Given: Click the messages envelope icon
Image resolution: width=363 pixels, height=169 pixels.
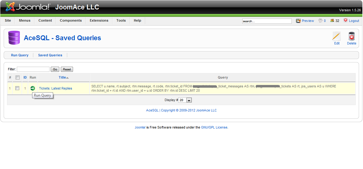Looking at the screenshot, I should [321, 20].
